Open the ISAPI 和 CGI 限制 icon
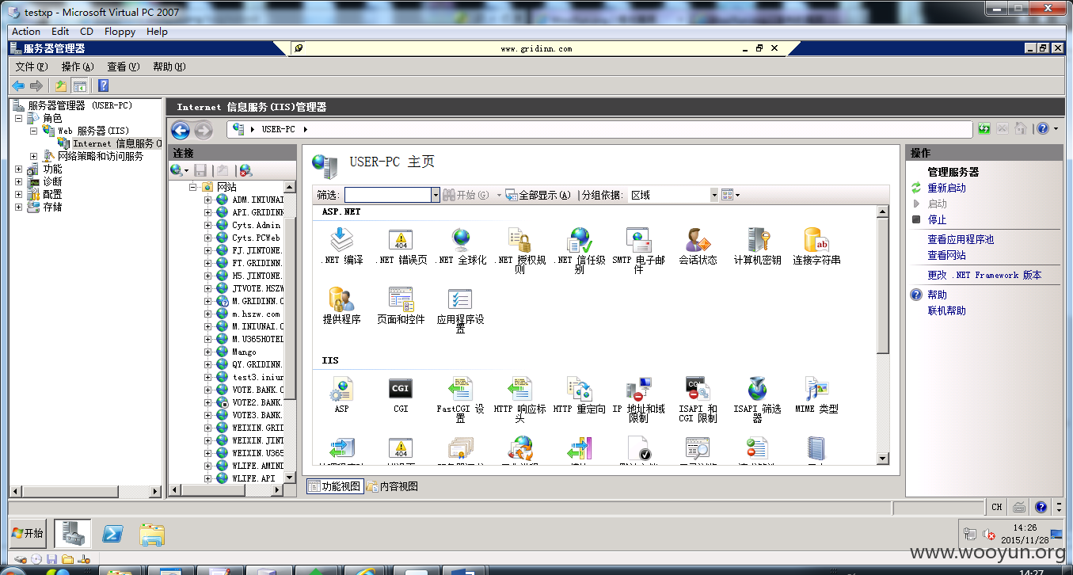The width and height of the screenshot is (1073, 575). (698, 389)
